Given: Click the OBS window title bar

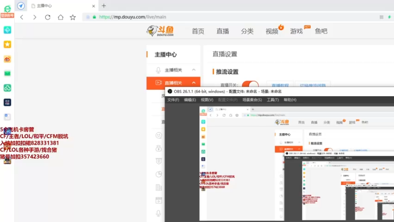Looking at the screenshot, I should tap(279, 91).
